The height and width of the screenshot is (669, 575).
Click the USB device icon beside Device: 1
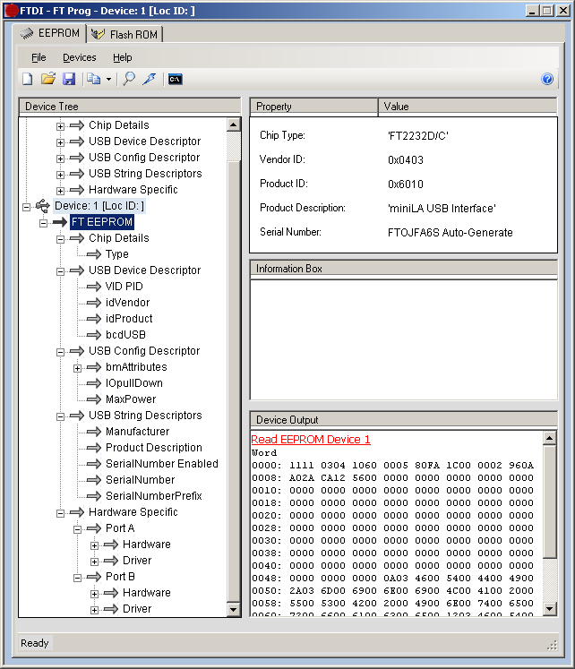[43, 206]
